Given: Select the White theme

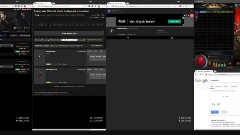Looking at the screenshot, I should click(x=97, y=18).
